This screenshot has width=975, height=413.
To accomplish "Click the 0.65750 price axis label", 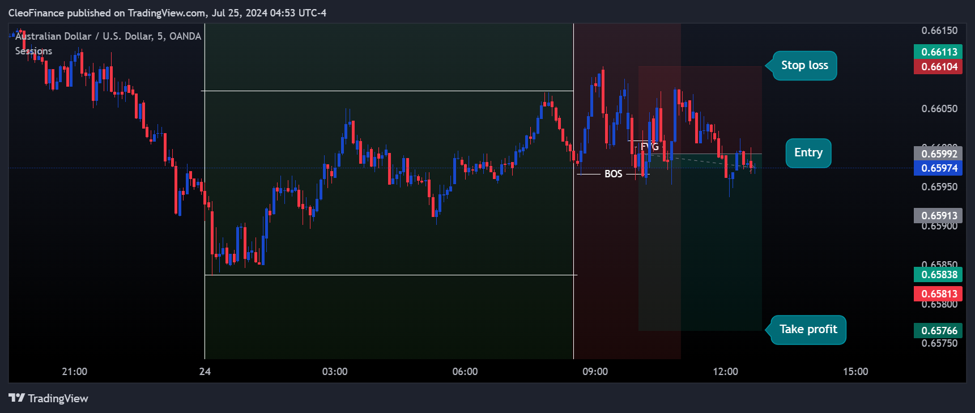I will pos(939,343).
